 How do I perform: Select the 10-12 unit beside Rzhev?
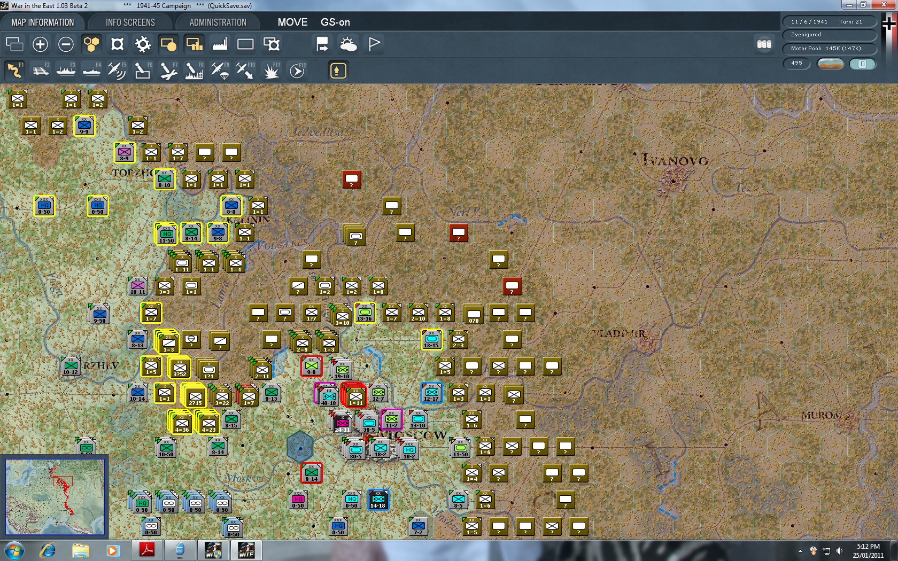[x=71, y=366]
